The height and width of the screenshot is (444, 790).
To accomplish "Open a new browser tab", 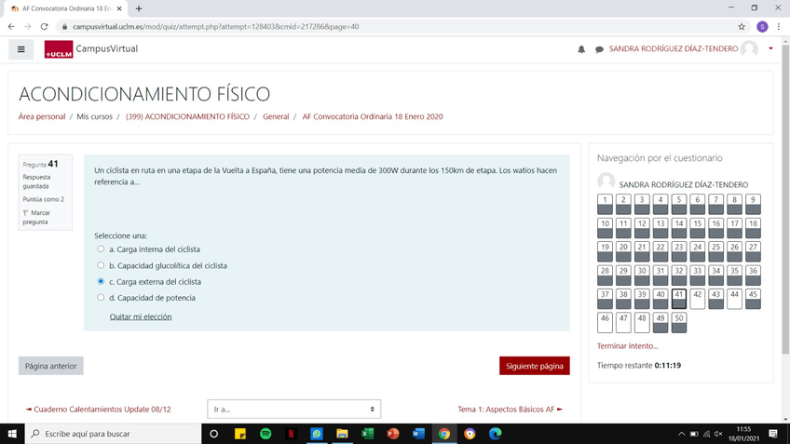I will click(139, 8).
